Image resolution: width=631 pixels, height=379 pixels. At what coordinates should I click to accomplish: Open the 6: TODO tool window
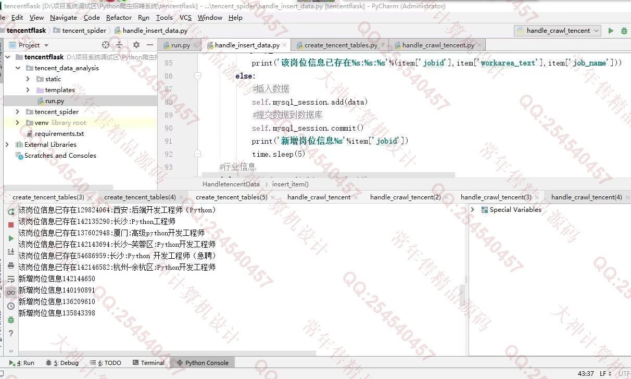(106, 363)
